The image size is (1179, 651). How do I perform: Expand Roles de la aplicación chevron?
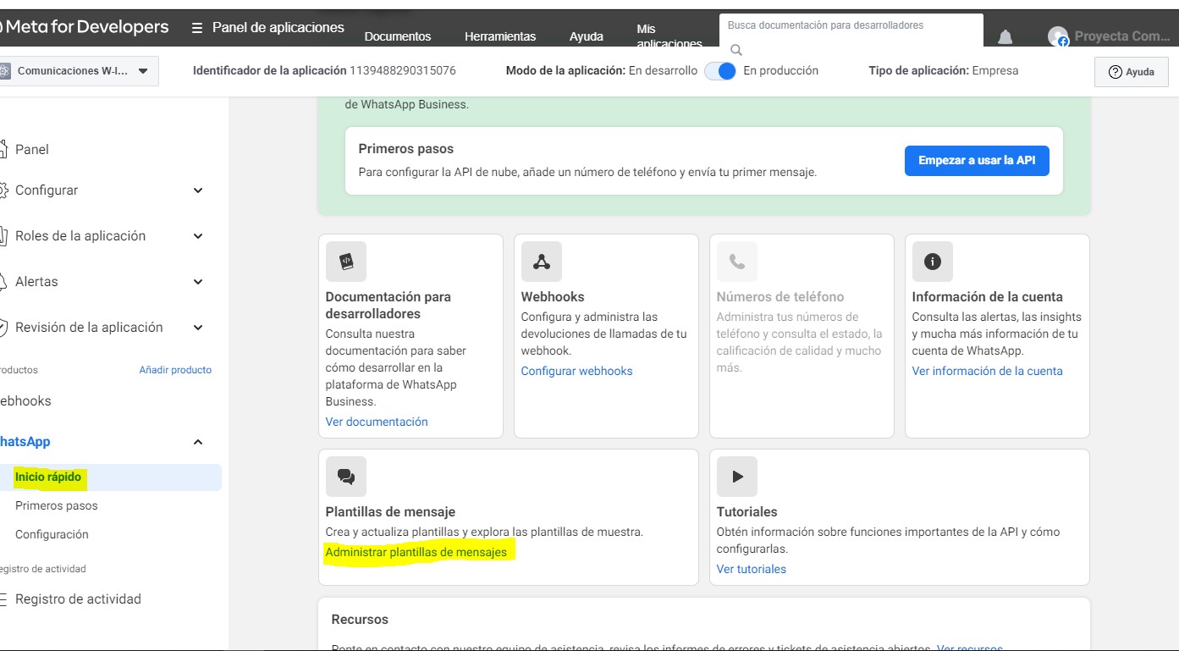click(x=198, y=236)
